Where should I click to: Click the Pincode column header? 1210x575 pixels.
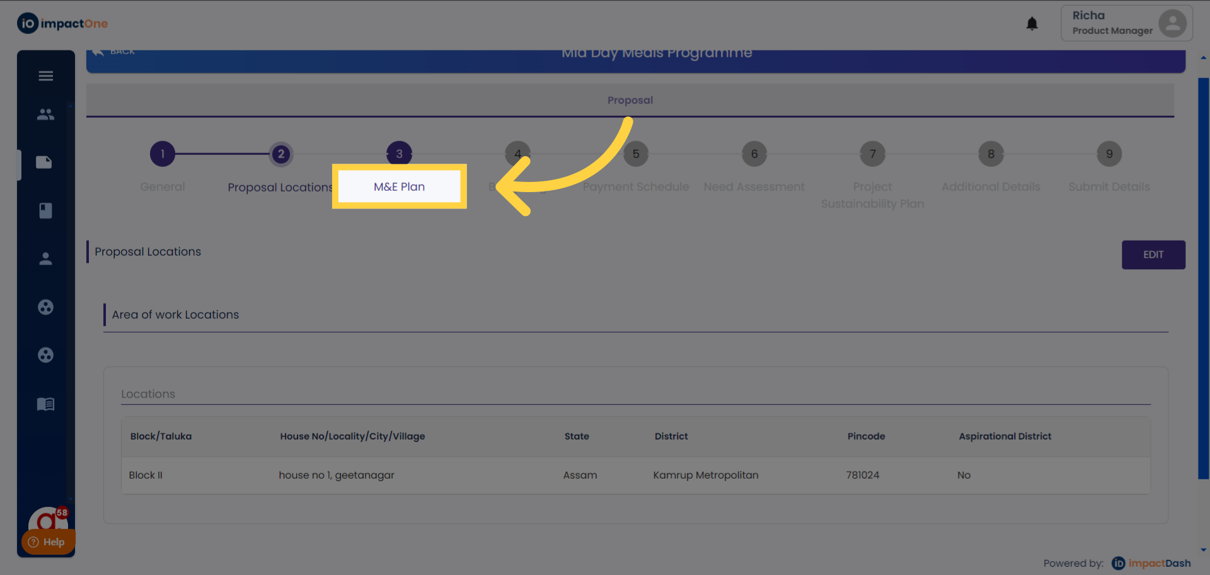click(867, 436)
